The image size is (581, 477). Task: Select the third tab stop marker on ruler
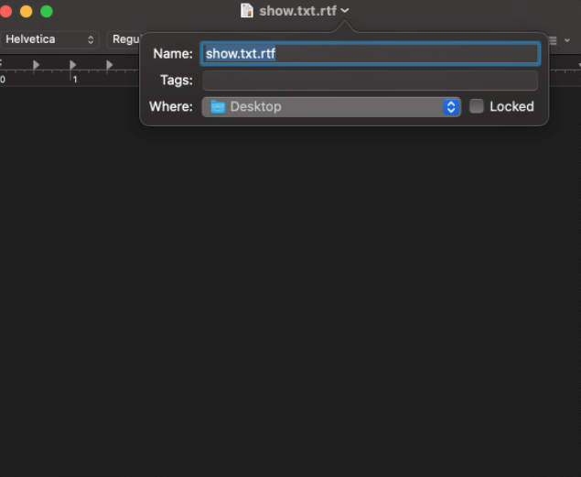click(x=110, y=65)
